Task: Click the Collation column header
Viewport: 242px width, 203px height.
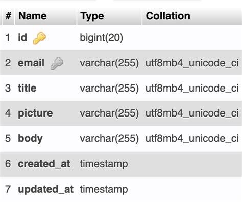Action: [x=168, y=16]
